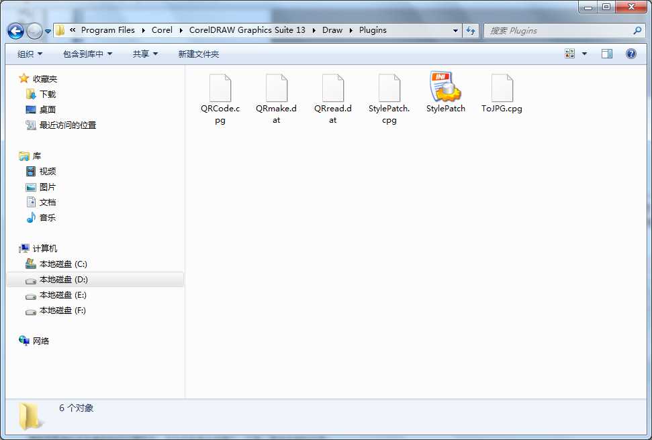Open the address bar history dropdown

click(x=455, y=30)
